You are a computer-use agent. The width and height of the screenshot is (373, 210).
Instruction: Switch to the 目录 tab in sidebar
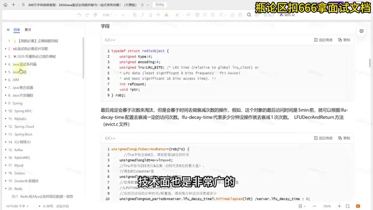click(x=17, y=30)
